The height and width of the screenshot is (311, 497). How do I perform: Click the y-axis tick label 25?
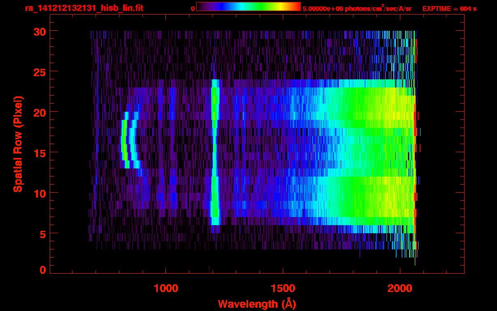[x=40, y=72]
